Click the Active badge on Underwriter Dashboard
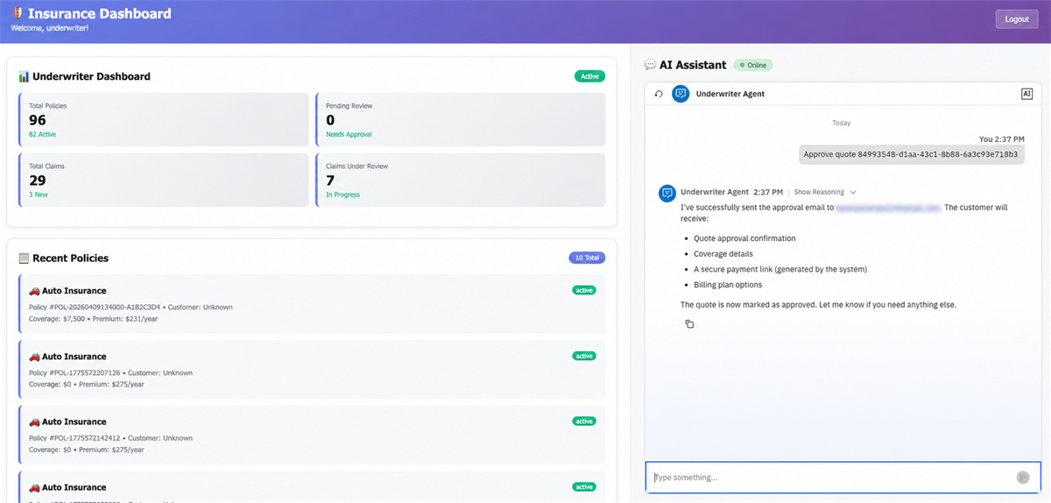1051x503 pixels. (x=590, y=76)
